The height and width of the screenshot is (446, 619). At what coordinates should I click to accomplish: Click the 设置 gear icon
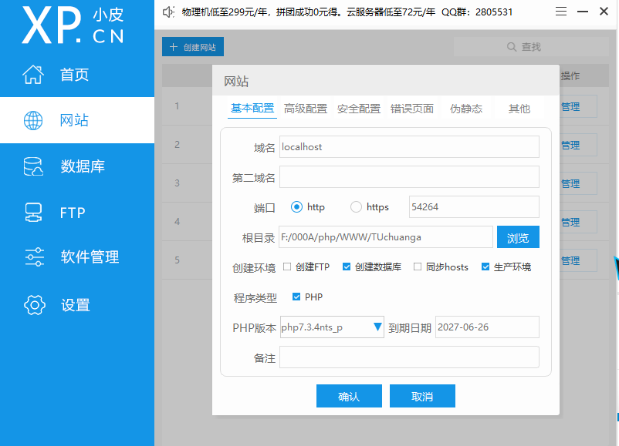coord(35,305)
